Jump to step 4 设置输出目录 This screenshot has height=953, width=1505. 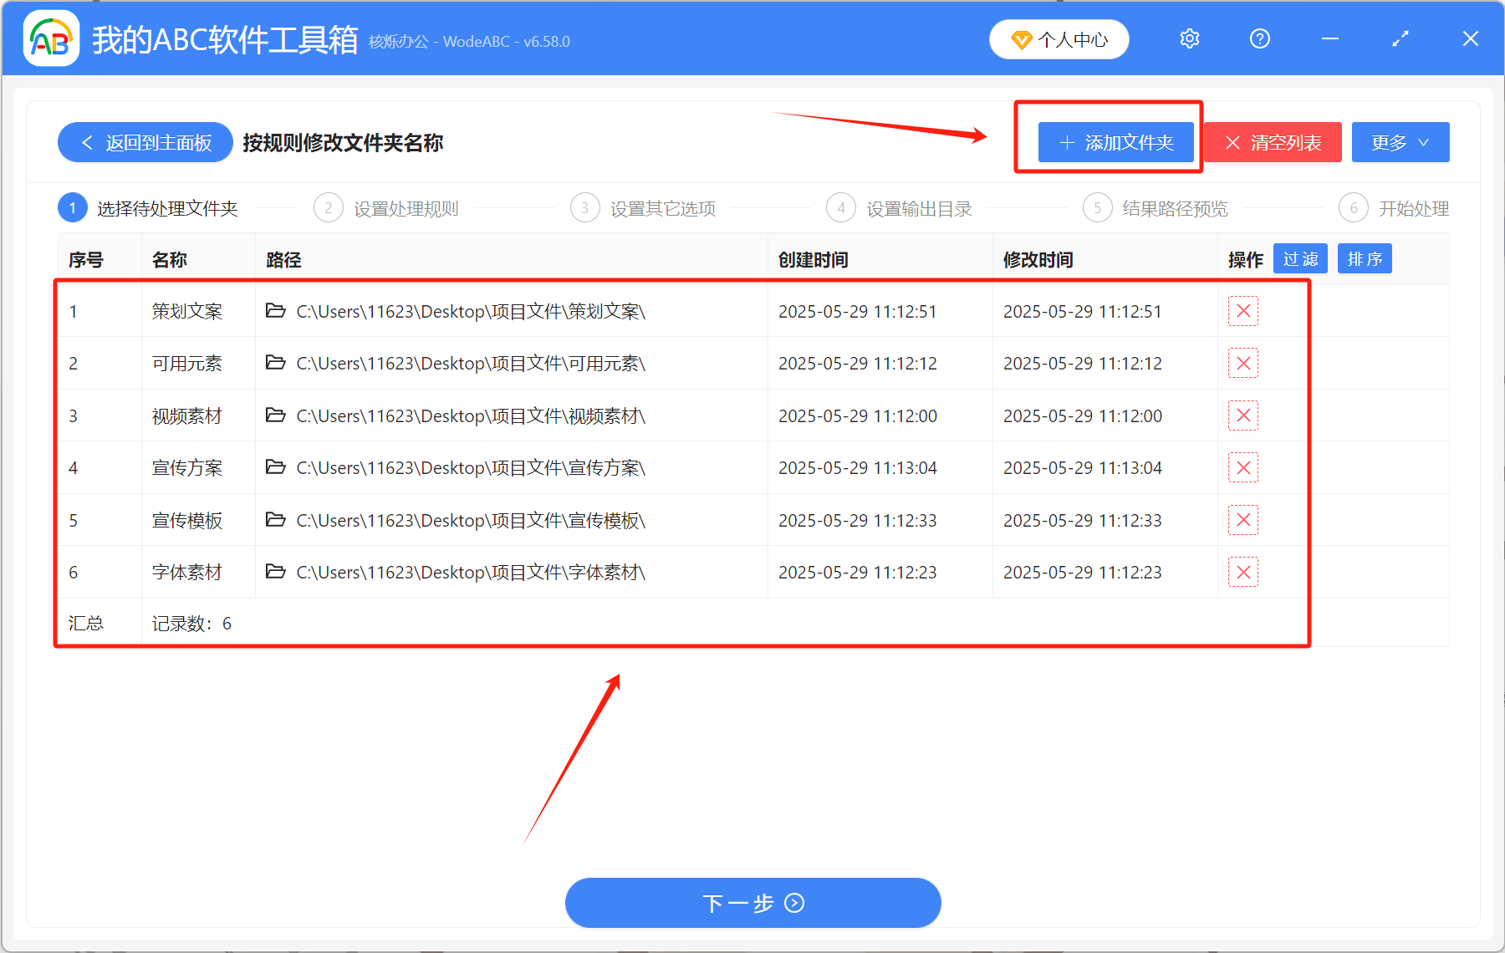pyautogui.click(x=920, y=208)
